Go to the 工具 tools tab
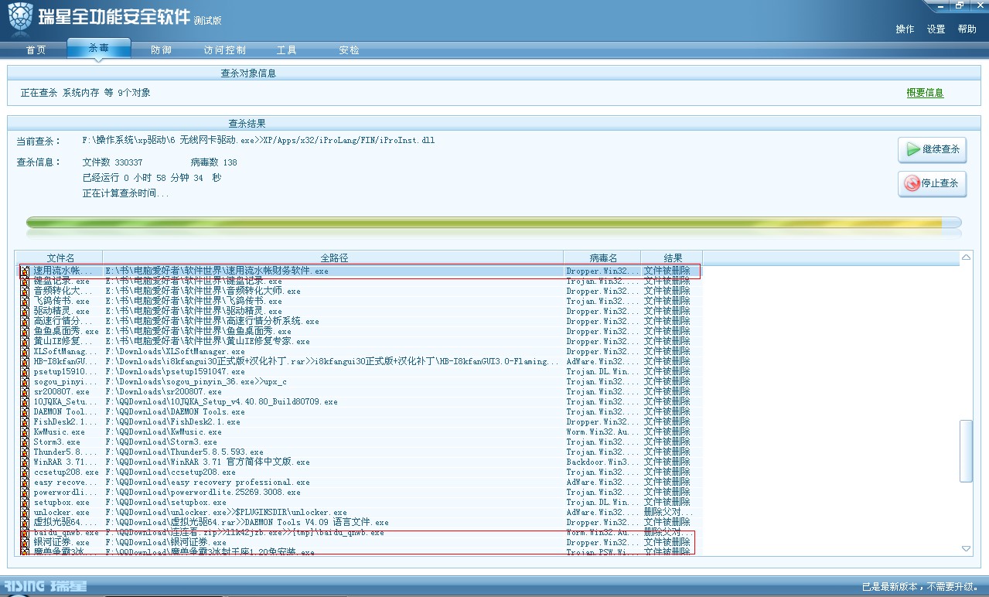Viewport: 989px width, 597px height. click(x=287, y=50)
